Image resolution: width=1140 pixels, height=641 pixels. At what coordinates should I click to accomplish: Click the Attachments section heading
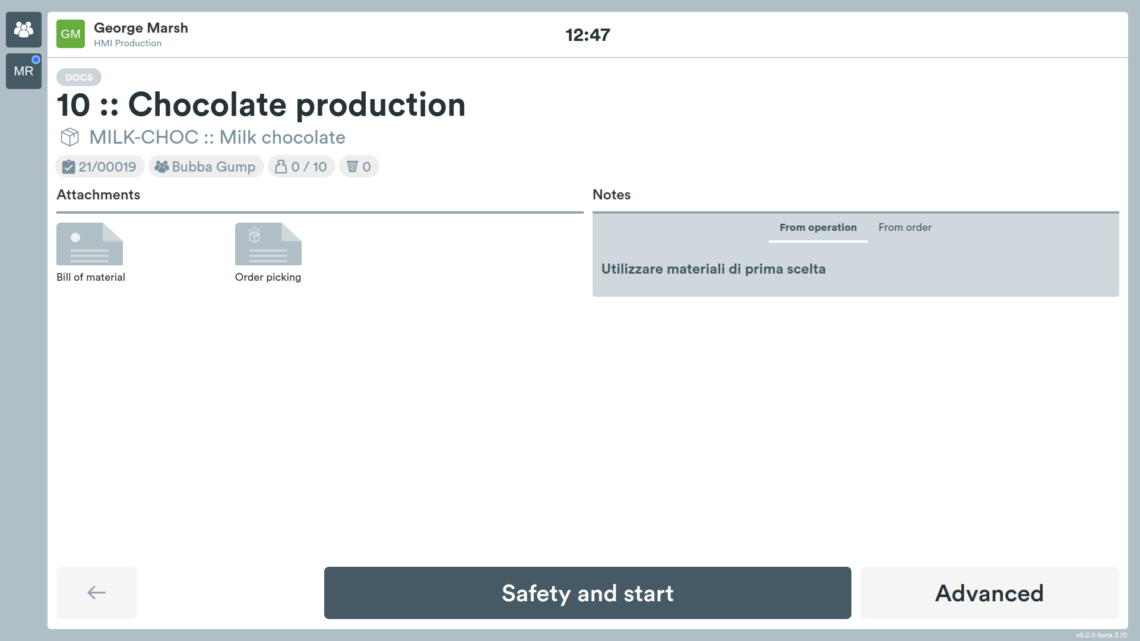pos(98,195)
